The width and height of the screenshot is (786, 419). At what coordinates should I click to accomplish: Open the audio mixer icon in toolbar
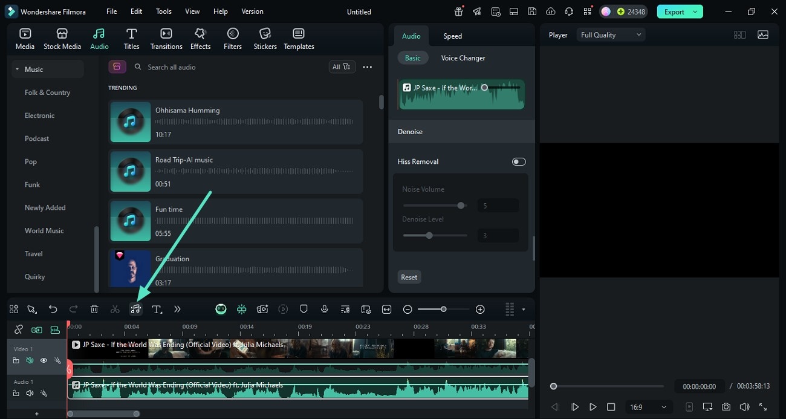click(345, 309)
